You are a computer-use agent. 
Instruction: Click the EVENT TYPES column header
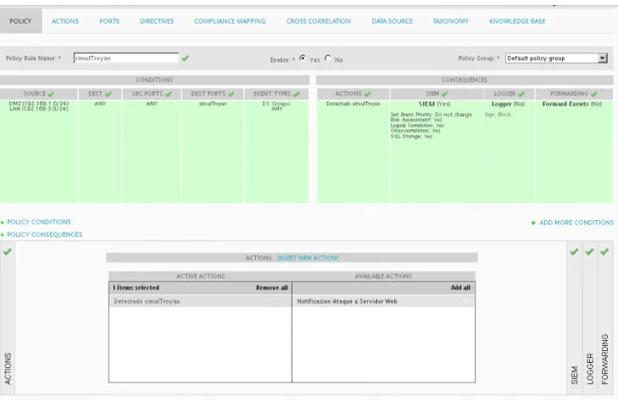click(276, 94)
